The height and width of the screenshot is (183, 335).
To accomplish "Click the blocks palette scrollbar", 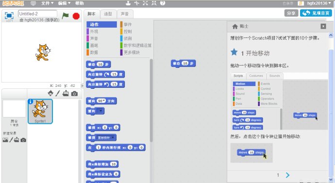I will [x=151, y=100].
